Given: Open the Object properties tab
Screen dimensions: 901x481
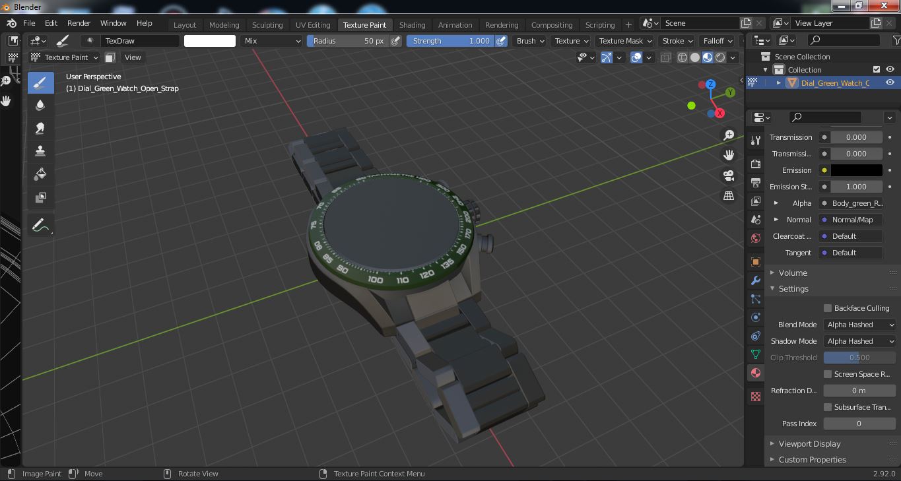Looking at the screenshot, I should (x=756, y=262).
